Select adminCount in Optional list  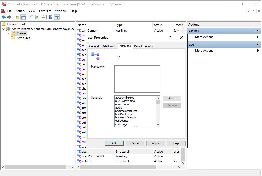click(x=123, y=104)
